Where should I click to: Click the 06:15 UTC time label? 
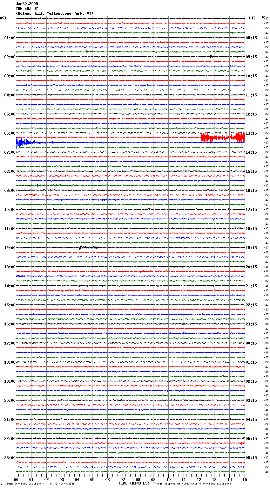[x=251, y=458]
